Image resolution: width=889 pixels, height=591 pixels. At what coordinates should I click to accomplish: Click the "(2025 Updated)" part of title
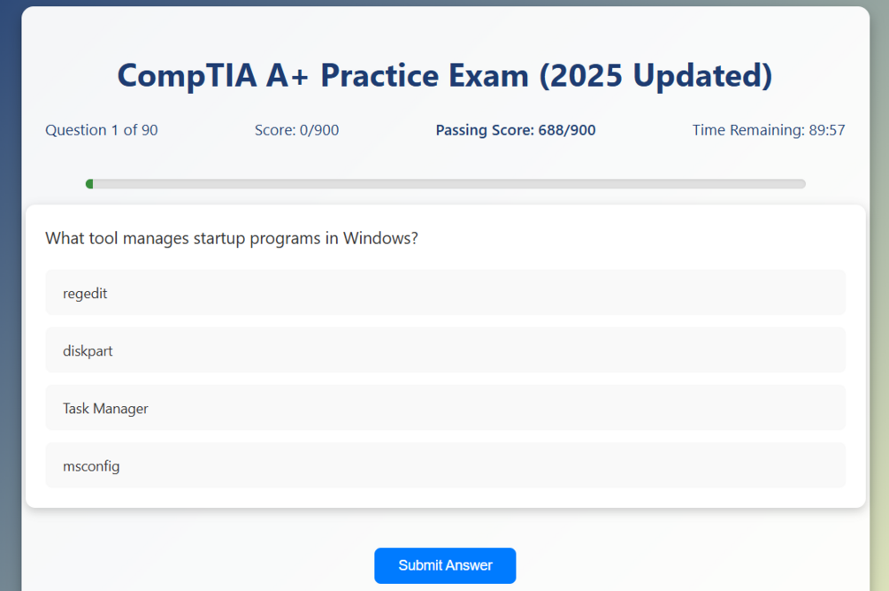point(655,75)
